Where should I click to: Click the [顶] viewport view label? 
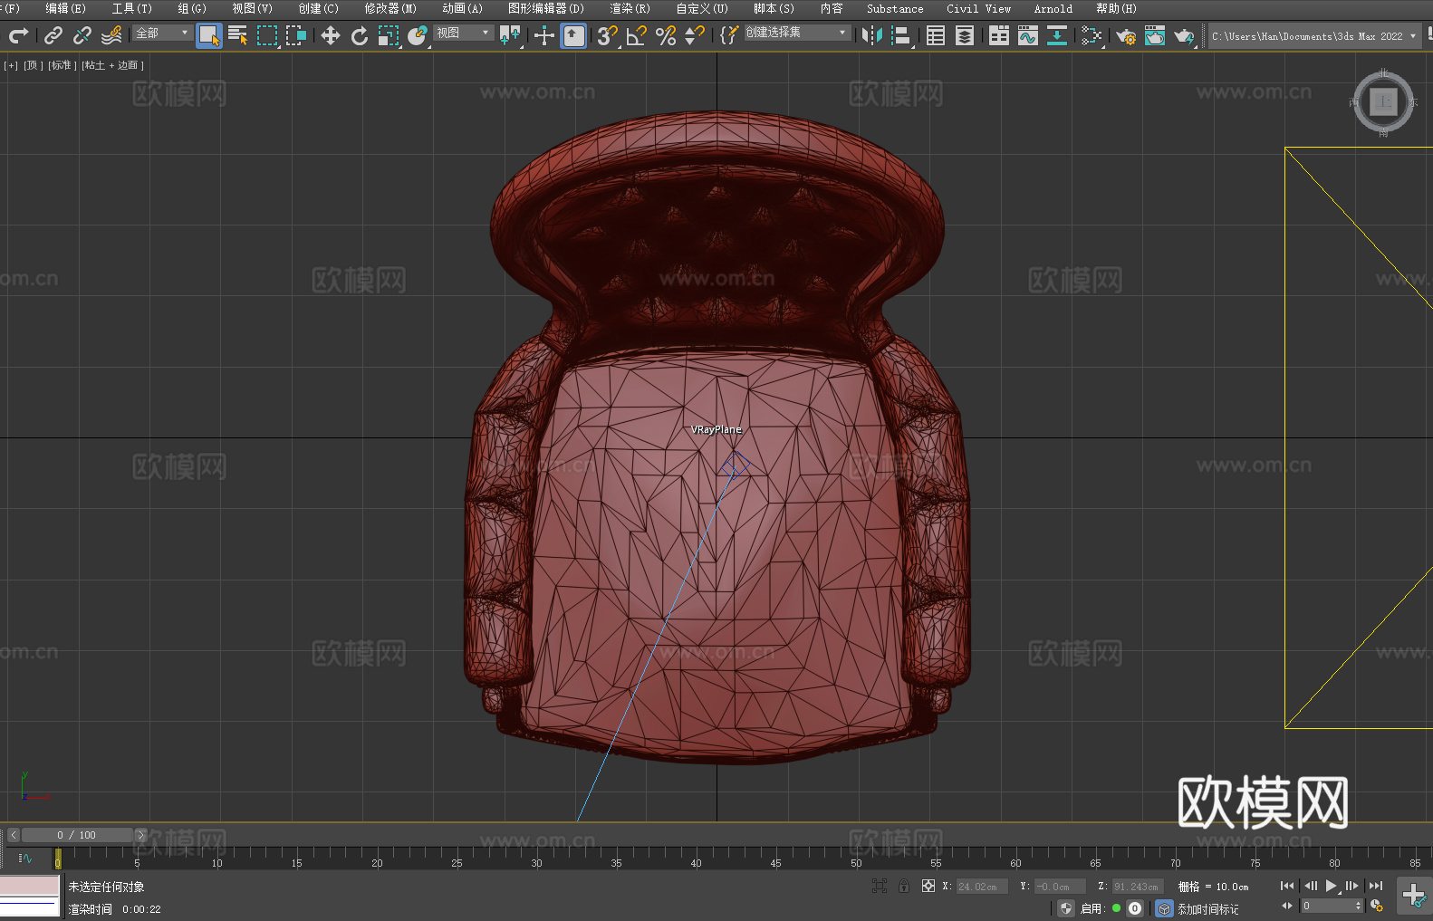pos(33,65)
